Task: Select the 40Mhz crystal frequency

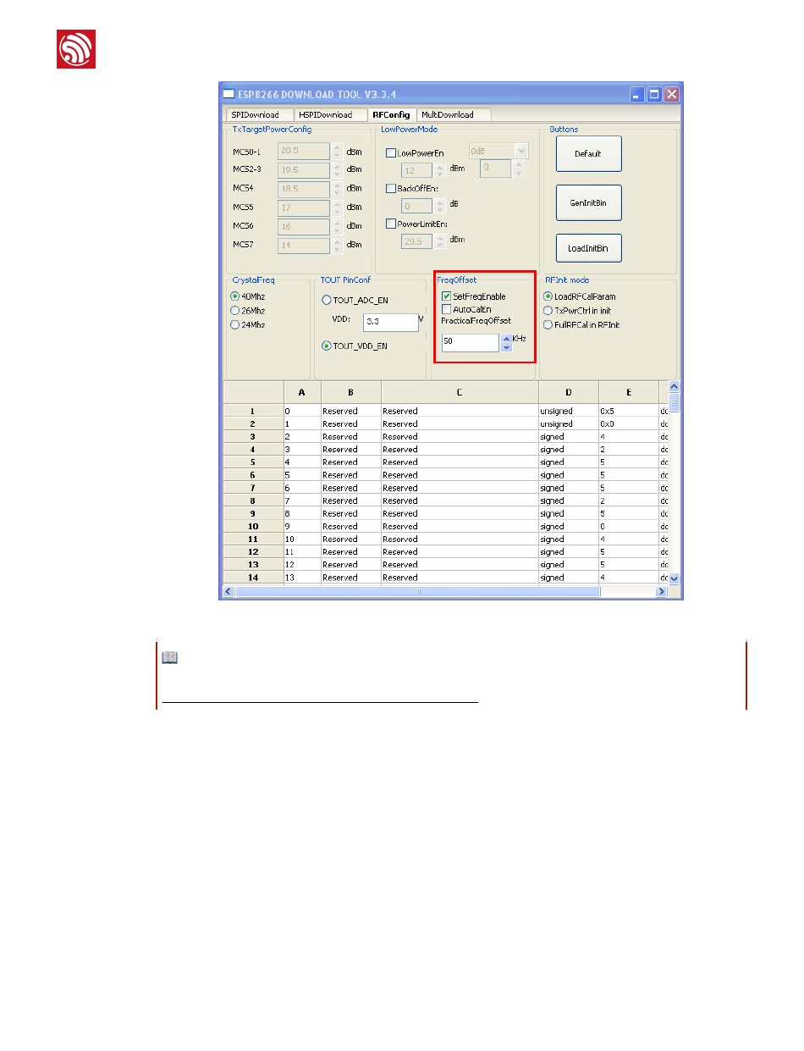Action: (x=235, y=296)
